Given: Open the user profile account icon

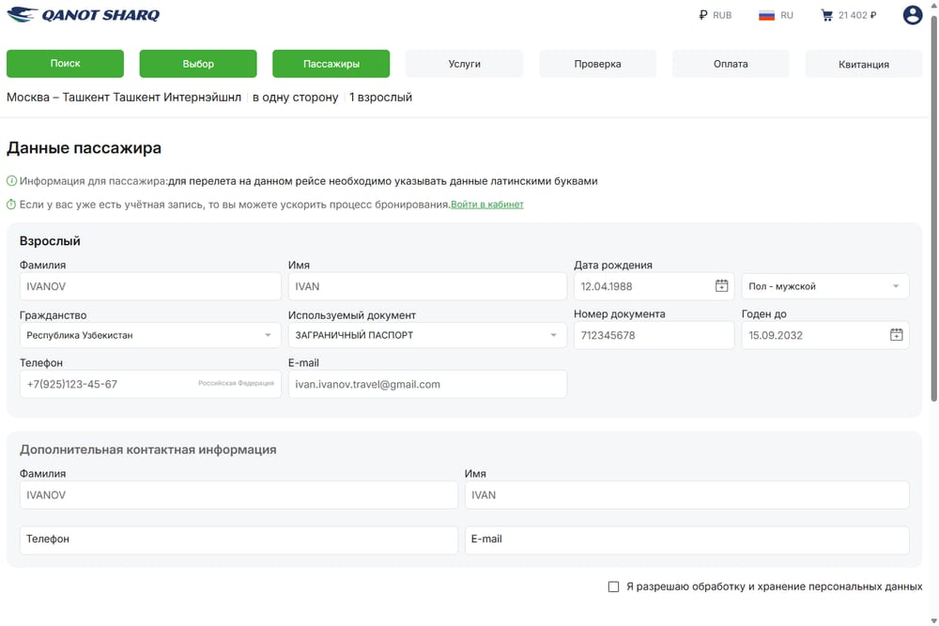Looking at the screenshot, I should pyautogui.click(x=912, y=15).
